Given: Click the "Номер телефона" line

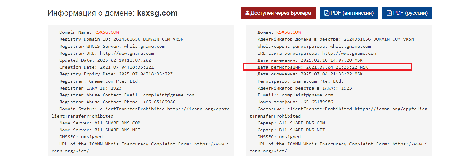Looking at the screenshot, I should coord(295,102).
